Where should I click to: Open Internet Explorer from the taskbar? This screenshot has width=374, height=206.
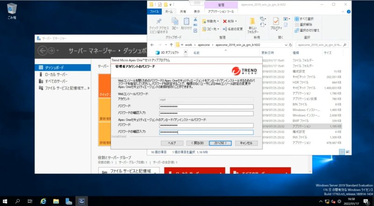43,201
